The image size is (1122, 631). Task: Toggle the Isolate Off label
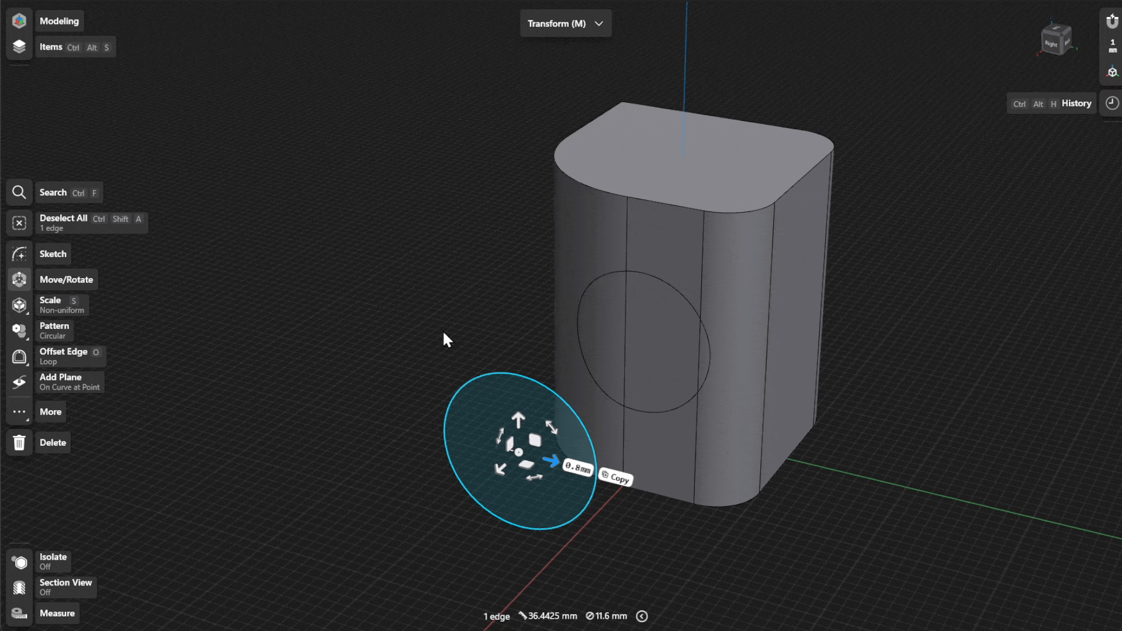pyautogui.click(x=53, y=562)
